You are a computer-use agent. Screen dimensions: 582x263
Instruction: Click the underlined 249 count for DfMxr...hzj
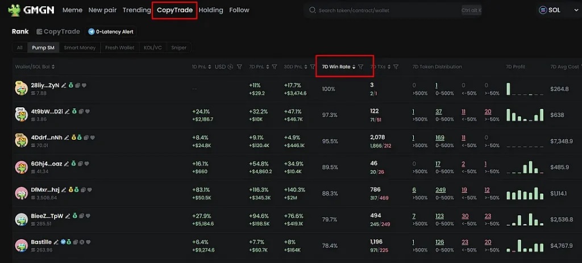click(x=440, y=190)
